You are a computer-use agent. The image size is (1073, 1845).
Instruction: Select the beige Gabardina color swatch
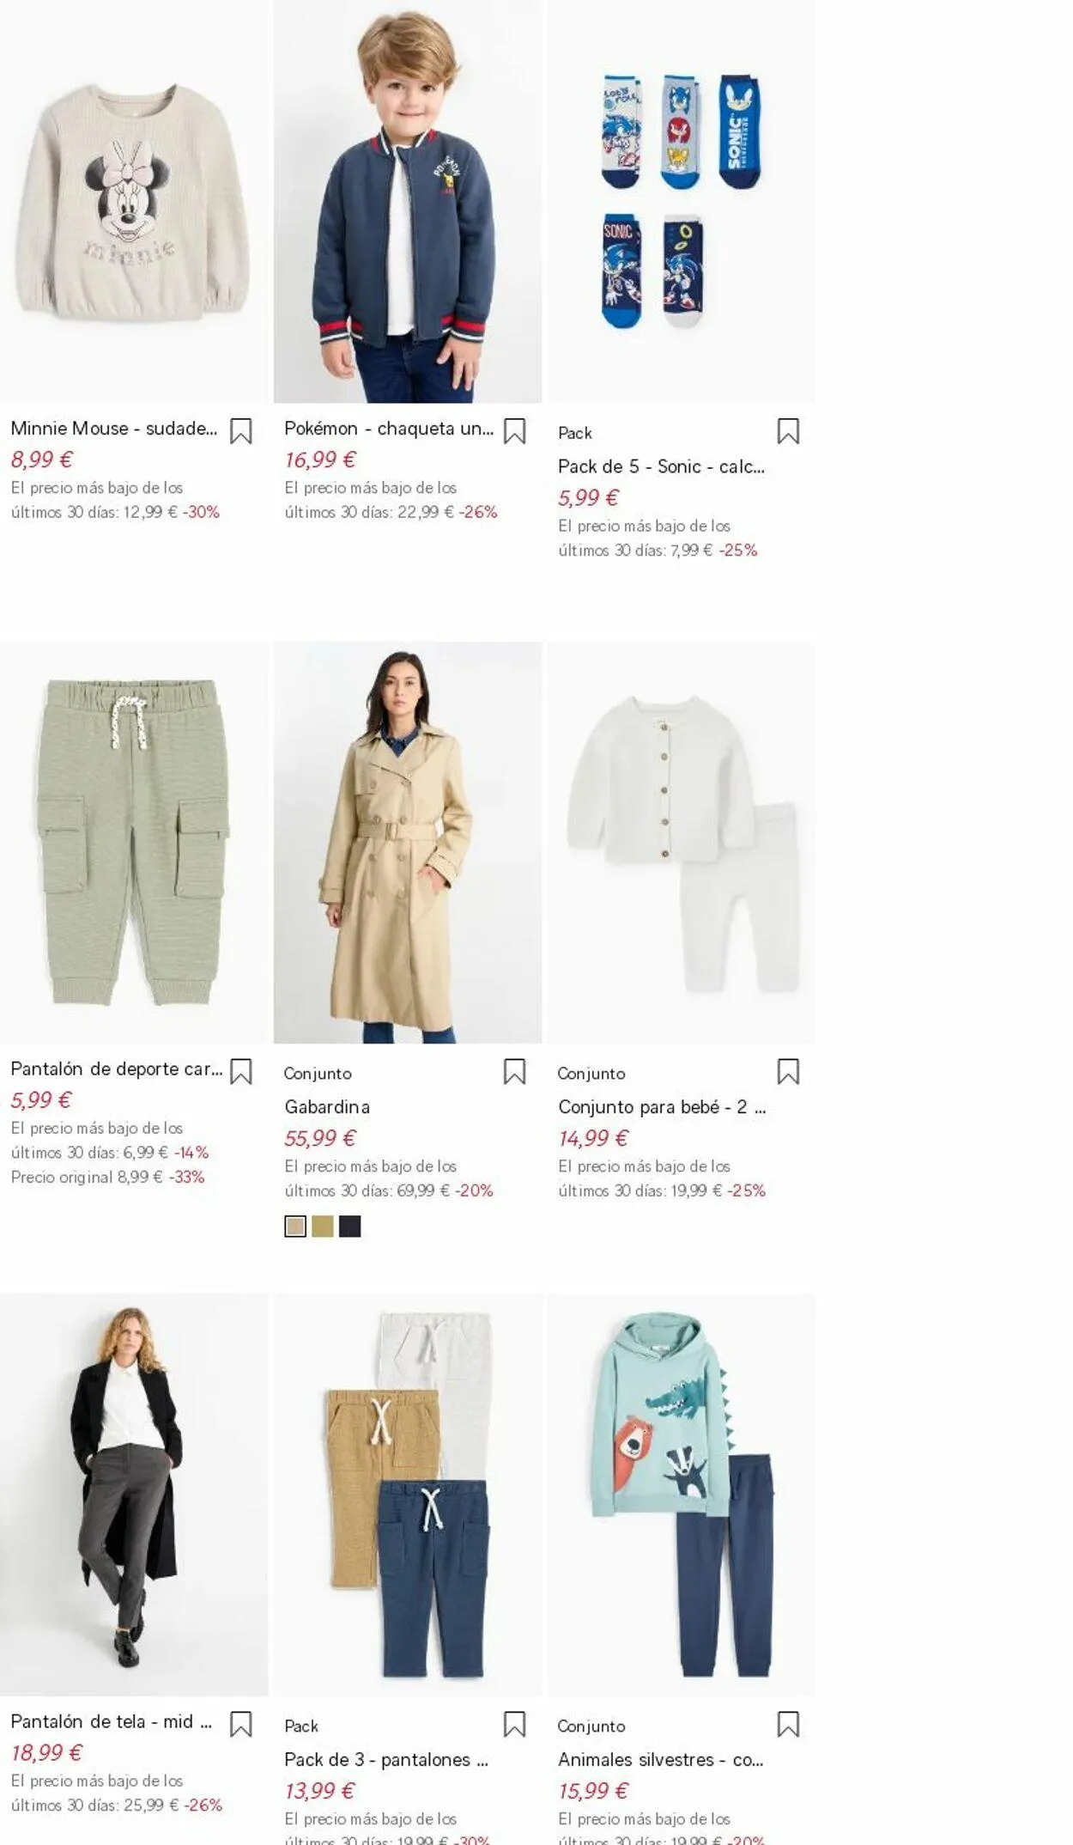pyautogui.click(x=295, y=1227)
